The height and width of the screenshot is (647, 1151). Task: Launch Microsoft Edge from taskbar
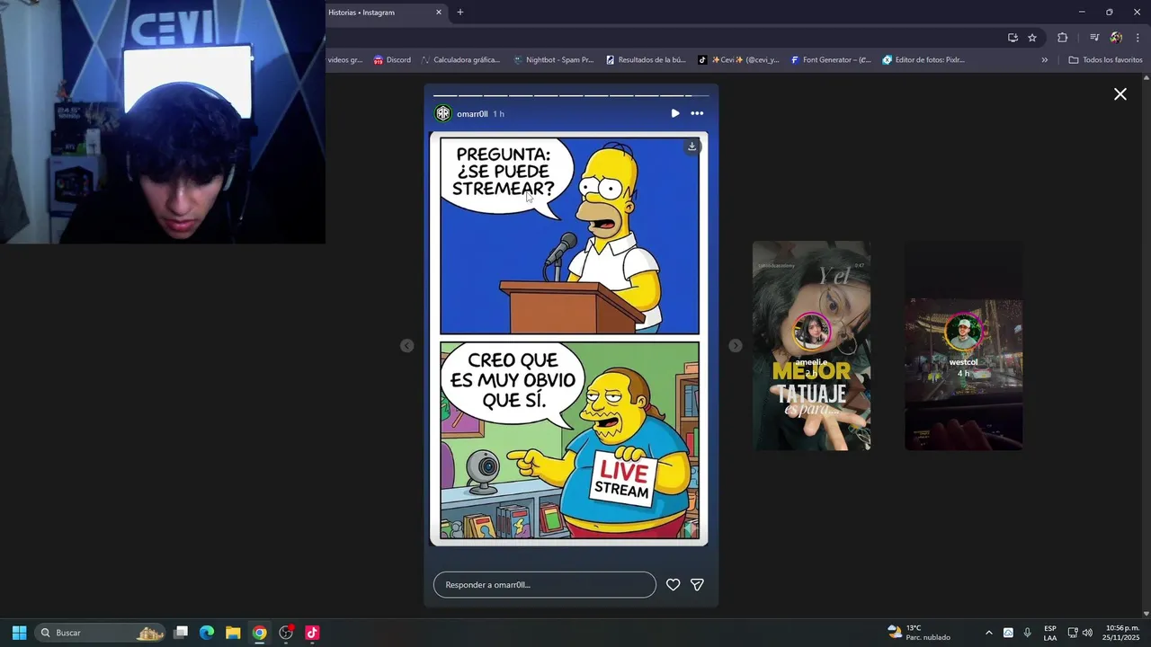tap(207, 633)
